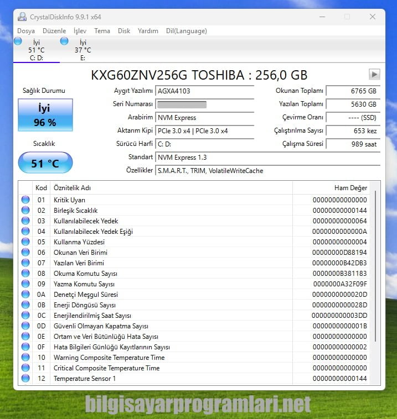Viewport: 397px width, 419px height.
Task: Click the Arabirim field NVM Express
Action: (204, 118)
